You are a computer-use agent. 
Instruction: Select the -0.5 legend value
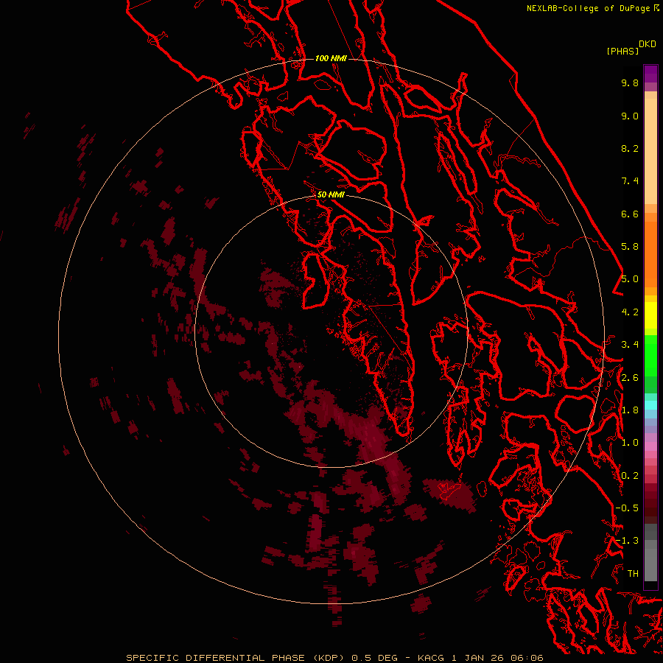click(x=627, y=508)
